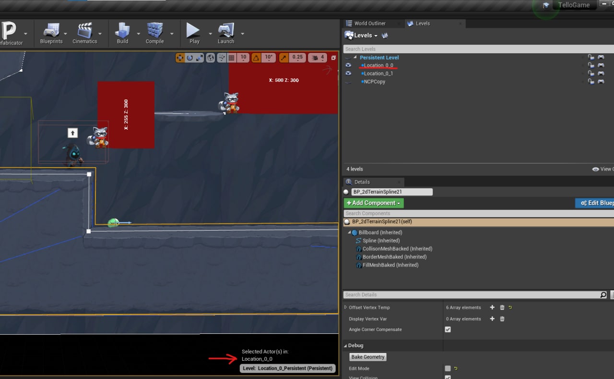The image size is (614, 379).
Task: Toggle lock for Location_0_1
Action: click(x=591, y=73)
